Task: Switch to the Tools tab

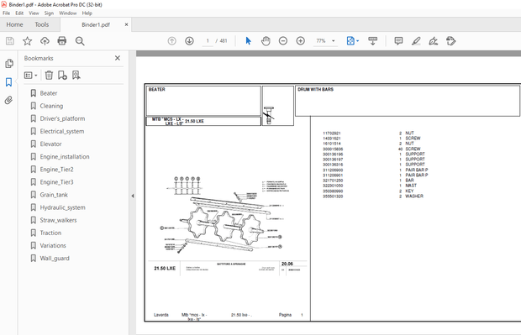Action: click(x=42, y=24)
